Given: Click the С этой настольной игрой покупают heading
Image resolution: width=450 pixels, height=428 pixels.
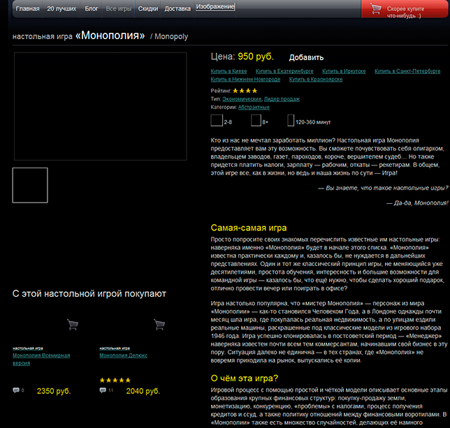Looking at the screenshot, I should (x=89, y=293).
